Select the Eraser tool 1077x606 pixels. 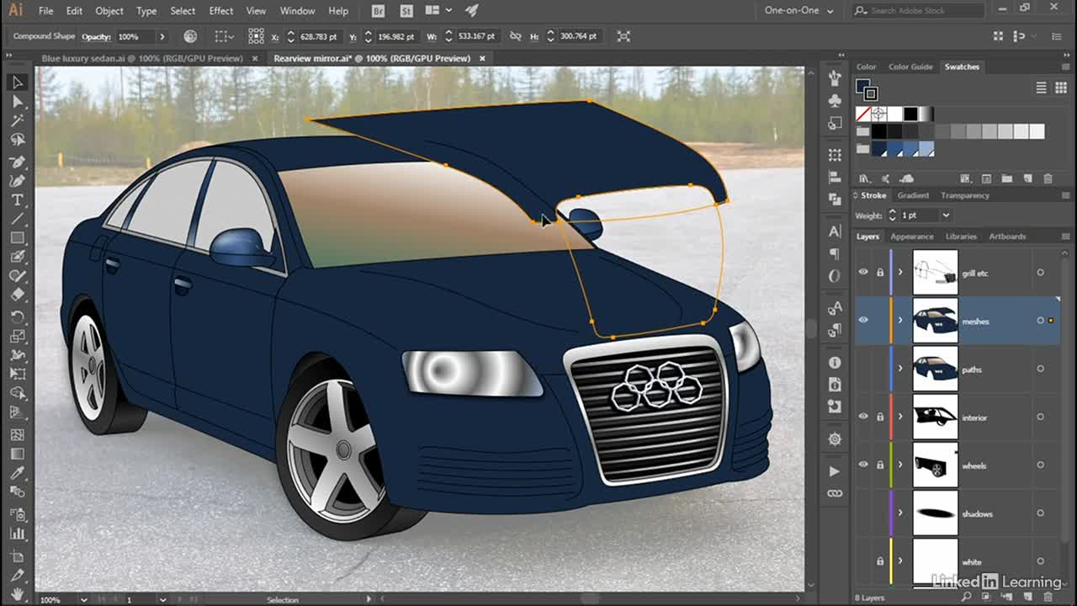(17, 295)
